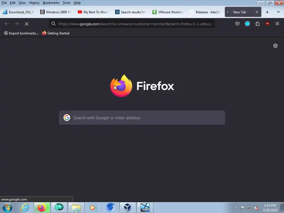Open the Tools menu
The height and width of the screenshot is (213, 284).
click(67, 3)
